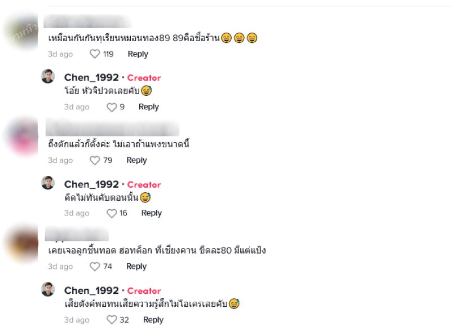Open Chen_1992 profile from second creator reply
The width and height of the screenshot is (451, 331).
point(91,184)
